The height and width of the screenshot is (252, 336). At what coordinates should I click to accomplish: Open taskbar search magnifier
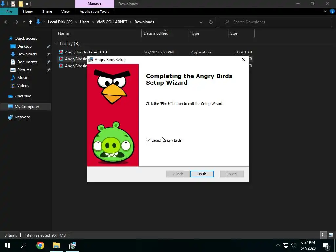tap(24, 245)
